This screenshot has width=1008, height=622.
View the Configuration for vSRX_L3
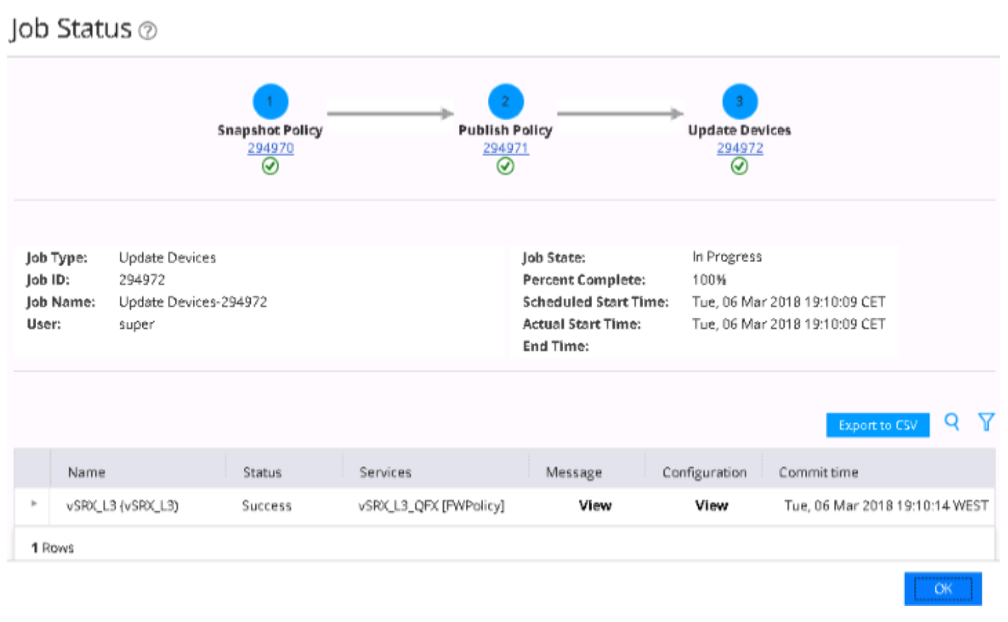[711, 506]
